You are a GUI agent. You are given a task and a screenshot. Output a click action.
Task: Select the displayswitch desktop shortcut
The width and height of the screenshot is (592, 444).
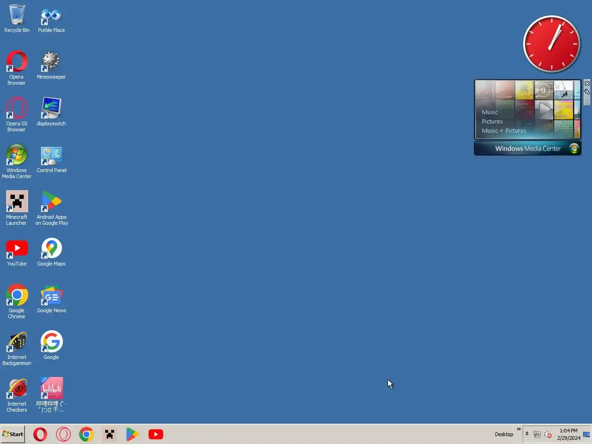[51, 112]
